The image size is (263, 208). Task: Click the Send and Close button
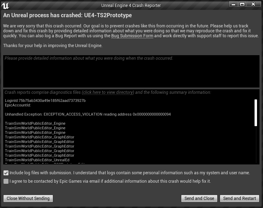click(x=199, y=199)
